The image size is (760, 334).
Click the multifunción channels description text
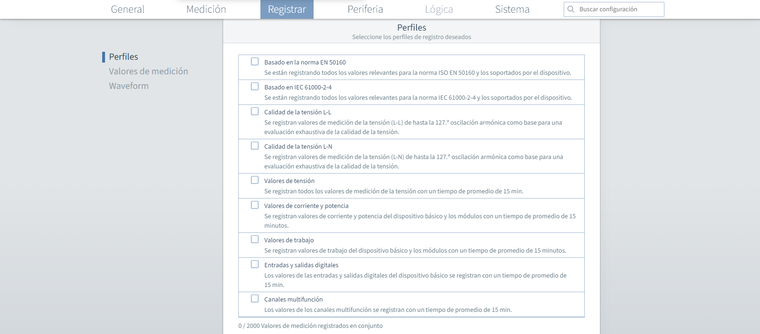point(388,310)
